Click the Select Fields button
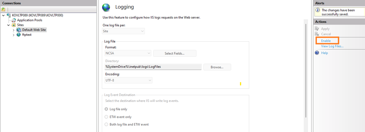The height and width of the screenshot is (132, 365). coord(175,53)
